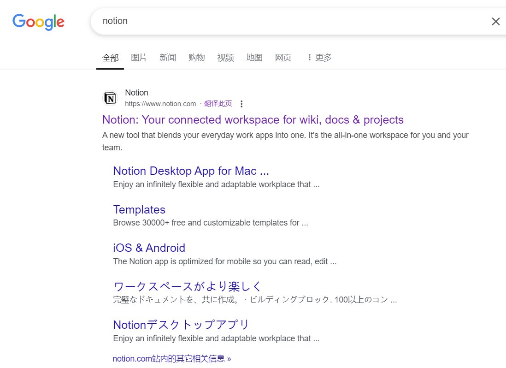Clear the search box with X
The width and height of the screenshot is (506, 368).
(496, 21)
